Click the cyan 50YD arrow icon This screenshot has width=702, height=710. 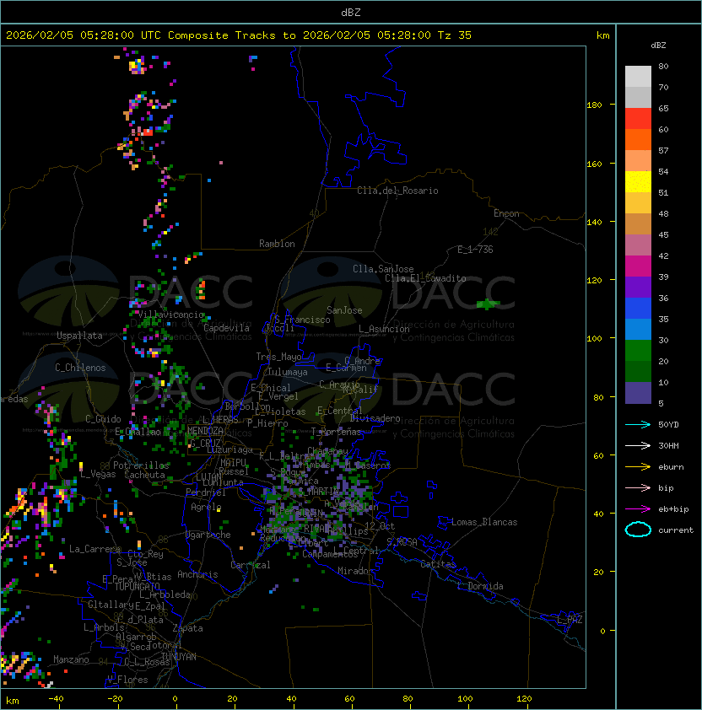coord(638,424)
